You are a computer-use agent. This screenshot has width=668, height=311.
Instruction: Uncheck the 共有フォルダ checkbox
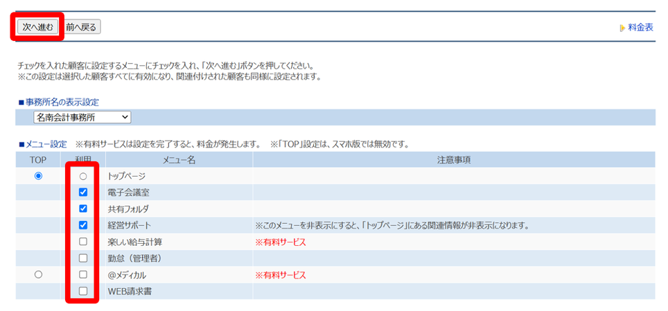[x=83, y=208]
